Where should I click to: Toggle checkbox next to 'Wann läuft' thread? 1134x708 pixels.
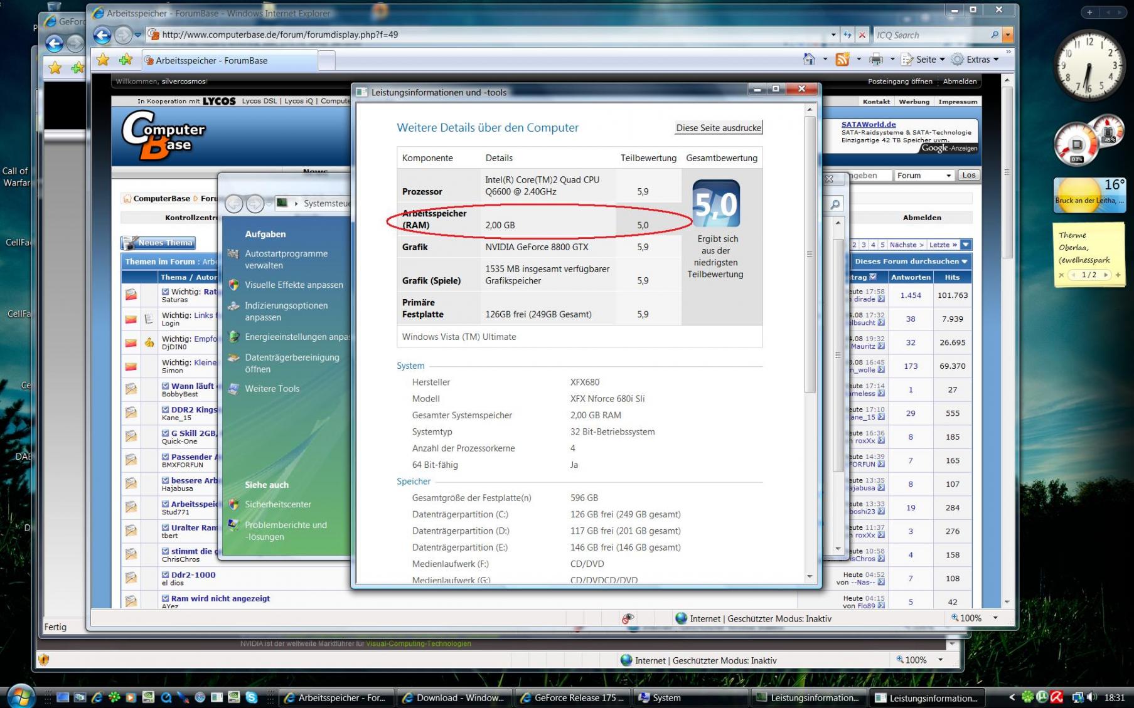coord(165,386)
